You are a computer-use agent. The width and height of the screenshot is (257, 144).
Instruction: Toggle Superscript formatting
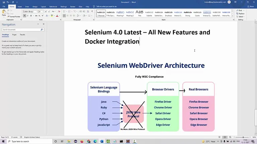click(42, 16)
